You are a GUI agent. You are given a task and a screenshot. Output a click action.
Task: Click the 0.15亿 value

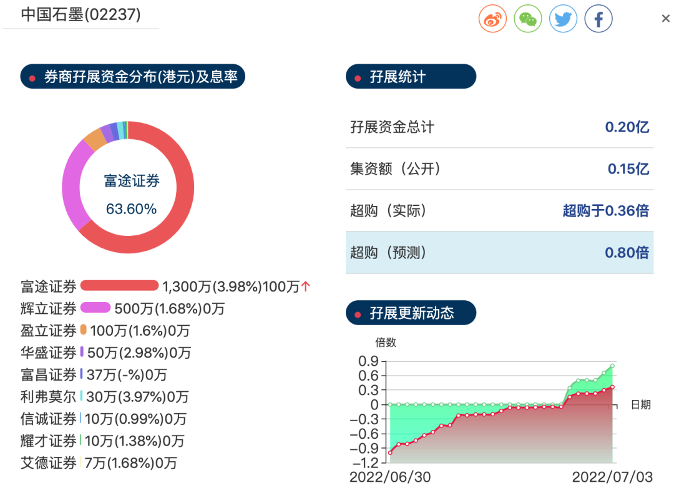pyautogui.click(x=628, y=168)
